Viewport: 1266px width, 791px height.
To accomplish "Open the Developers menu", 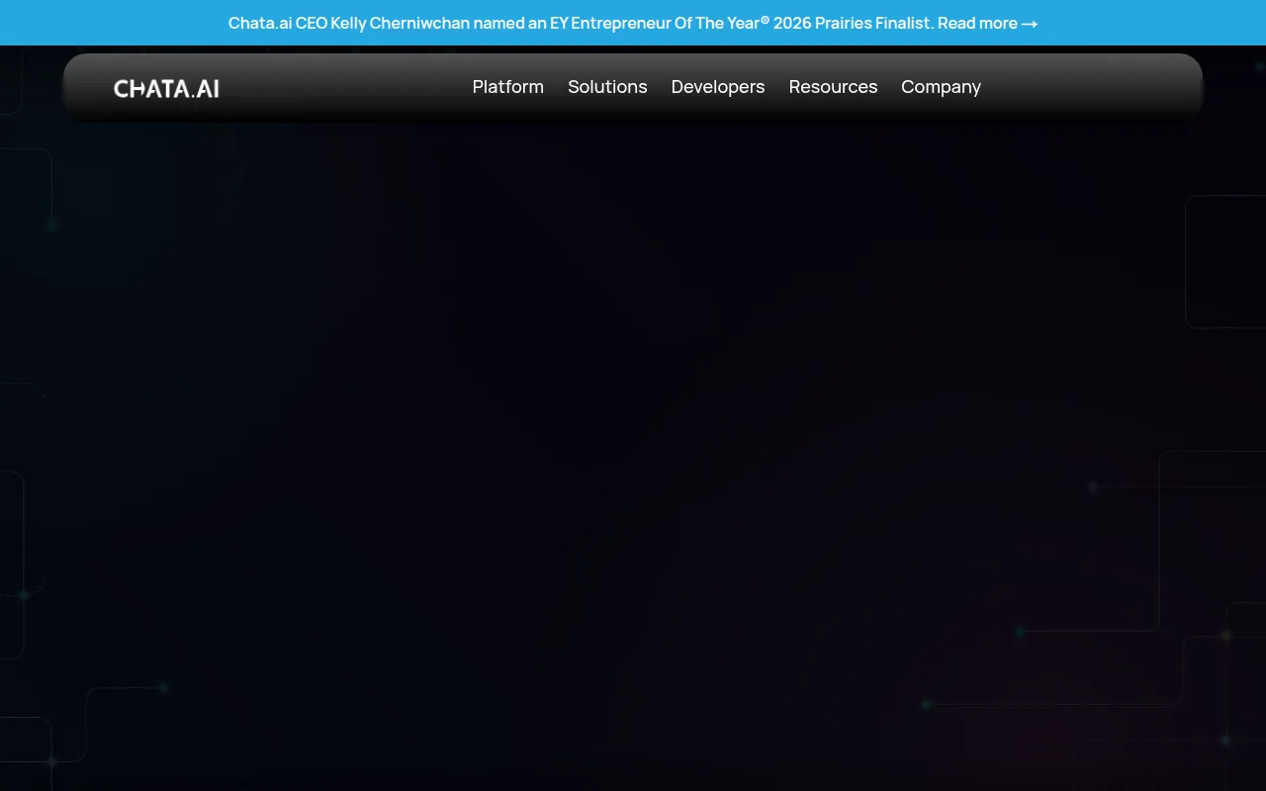I will tap(718, 87).
